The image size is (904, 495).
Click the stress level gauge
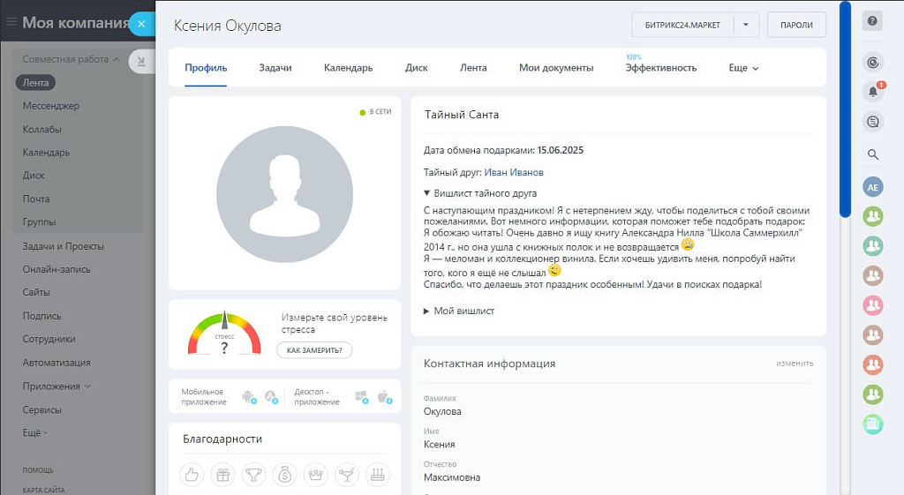[x=224, y=334]
